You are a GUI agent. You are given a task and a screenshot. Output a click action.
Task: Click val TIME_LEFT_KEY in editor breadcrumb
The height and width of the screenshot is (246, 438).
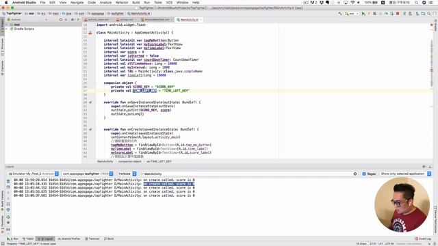click(x=159, y=161)
